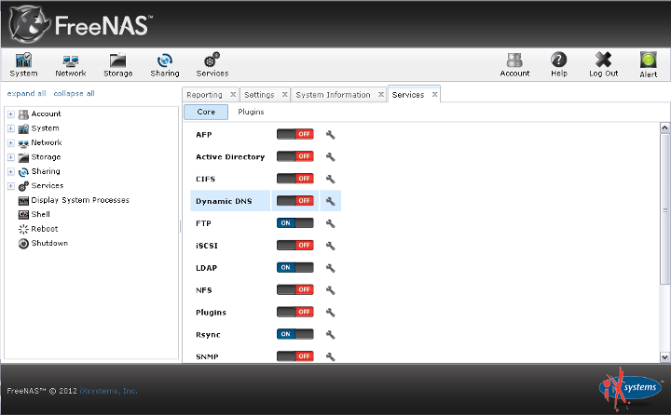Configure CIFS via wrench icon
This screenshot has height=415, width=671.
[x=330, y=179]
